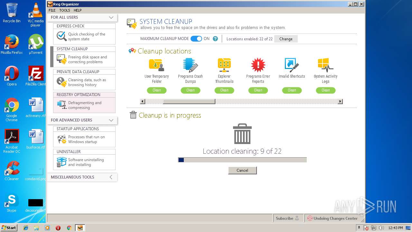Open the activeany.rtf desktop file
Screen dimensions: 412x232
pos(35,108)
